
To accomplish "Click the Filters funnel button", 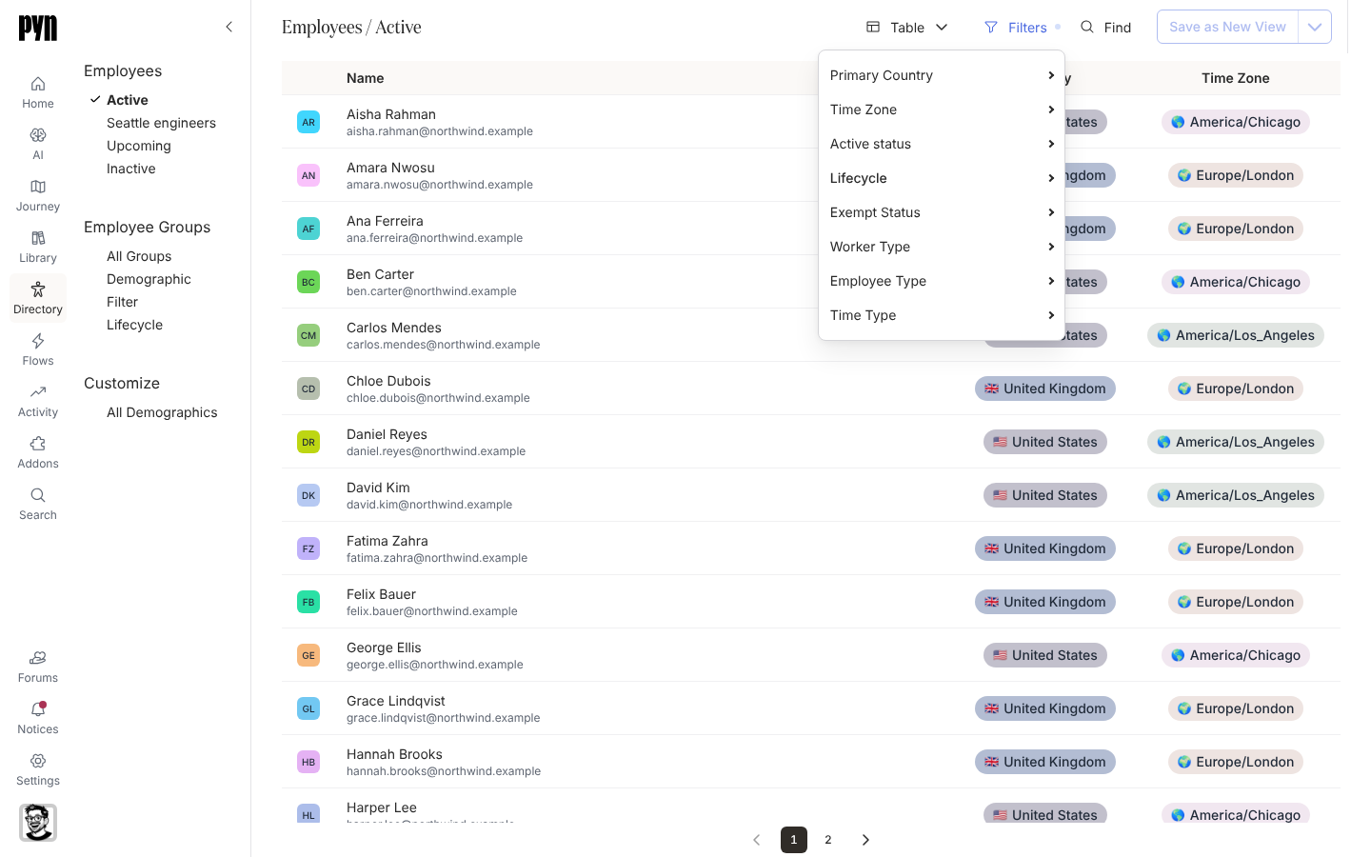I will [1017, 28].
